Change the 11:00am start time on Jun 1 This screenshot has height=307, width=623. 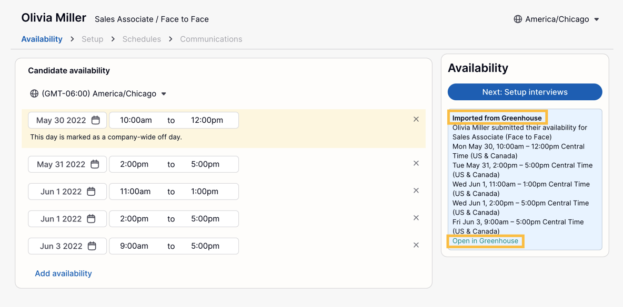click(135, 192)
